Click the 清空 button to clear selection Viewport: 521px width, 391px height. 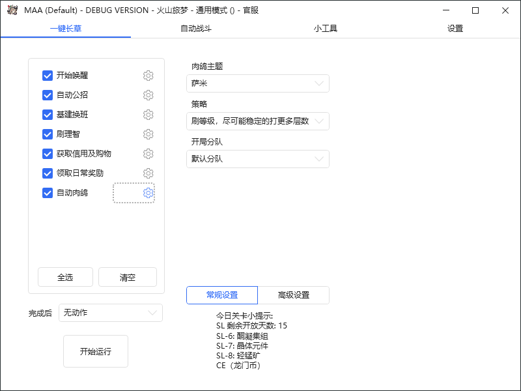(x=127, y=276)
